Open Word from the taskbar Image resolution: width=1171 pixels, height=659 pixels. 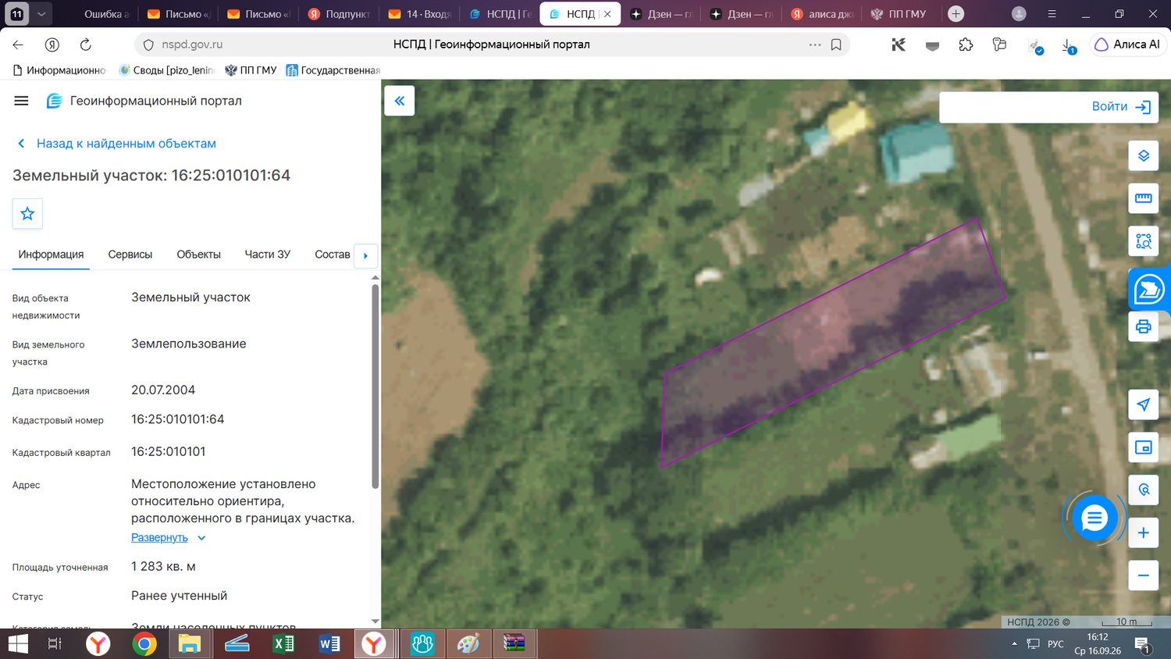pos(329,644)
